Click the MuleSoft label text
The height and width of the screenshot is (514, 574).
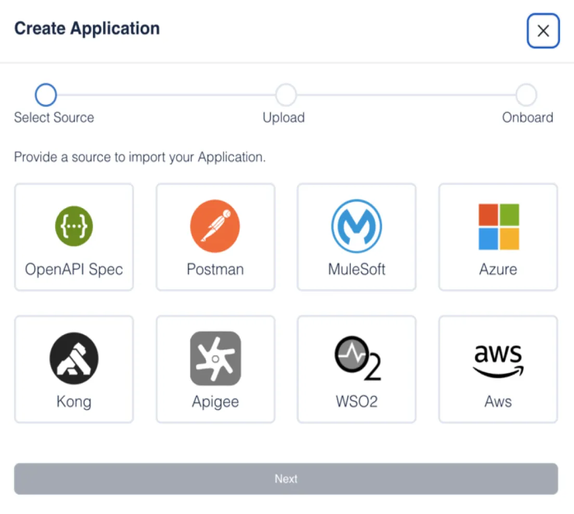tap(357, 269)
